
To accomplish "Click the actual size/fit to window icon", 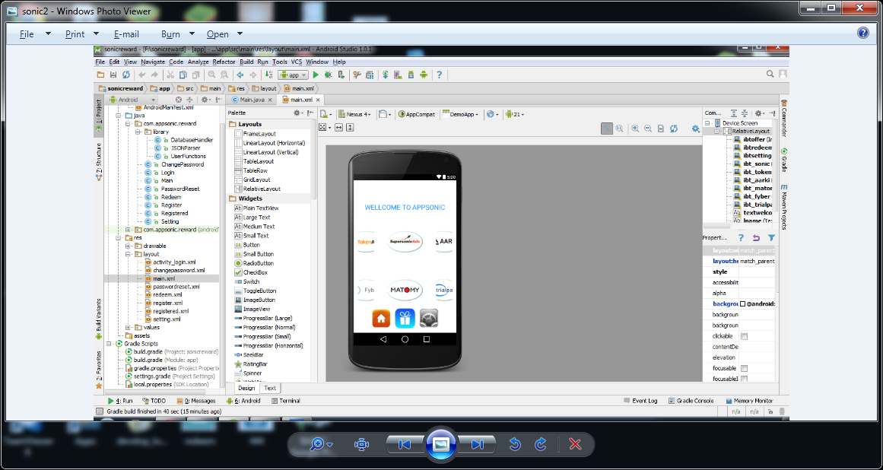I will click(361, 444).
